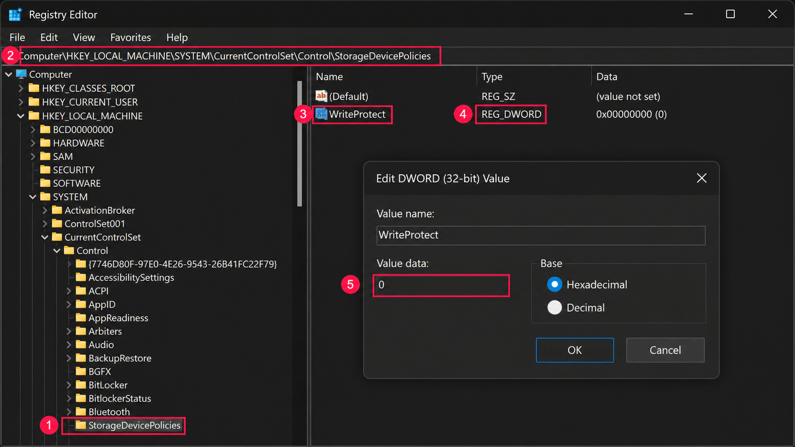Screen dimensions: 795x447
Task: Open the Favorites menu
Action: point(130,37)
